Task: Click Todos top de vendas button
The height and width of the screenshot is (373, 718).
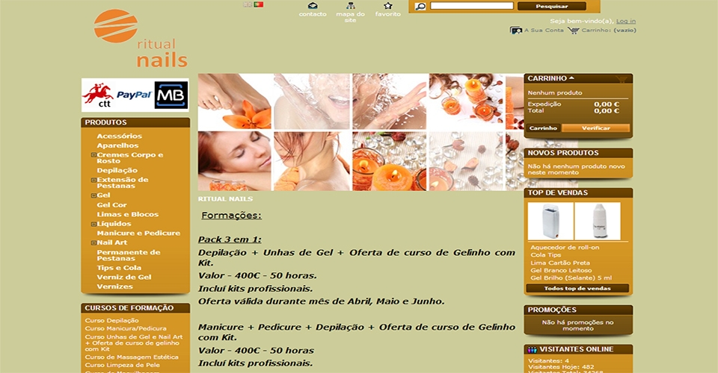Action: coord(577,289)
